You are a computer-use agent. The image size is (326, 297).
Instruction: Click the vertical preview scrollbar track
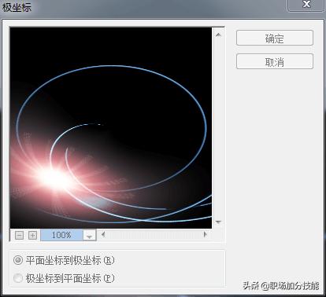click(x=218, y=128)
